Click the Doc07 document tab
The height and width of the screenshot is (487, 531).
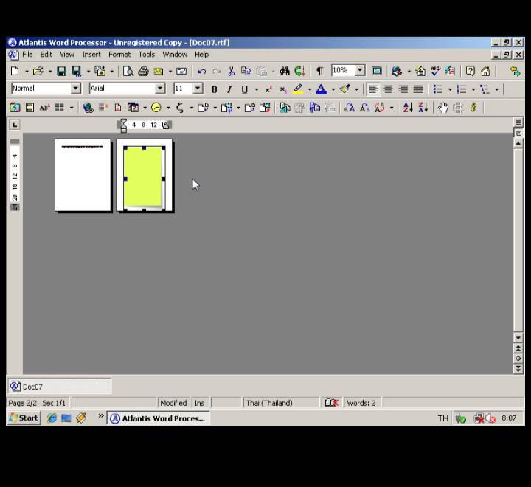[x=60, y=387]
